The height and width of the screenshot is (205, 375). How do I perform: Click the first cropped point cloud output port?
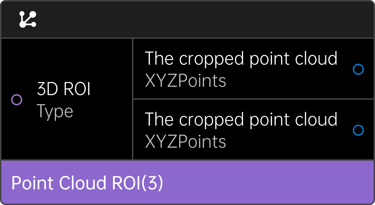358,69
